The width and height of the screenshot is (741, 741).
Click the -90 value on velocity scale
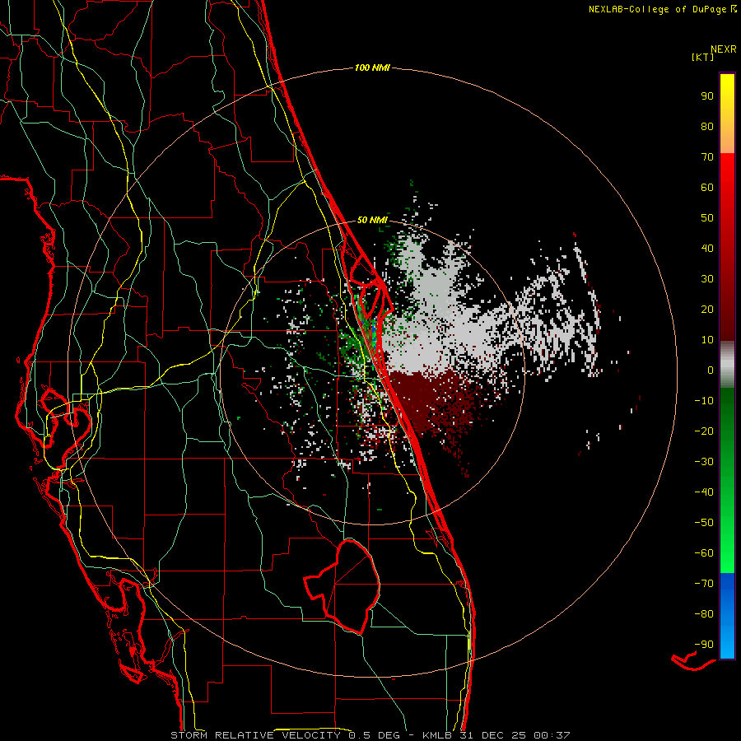tap(704, 645)
